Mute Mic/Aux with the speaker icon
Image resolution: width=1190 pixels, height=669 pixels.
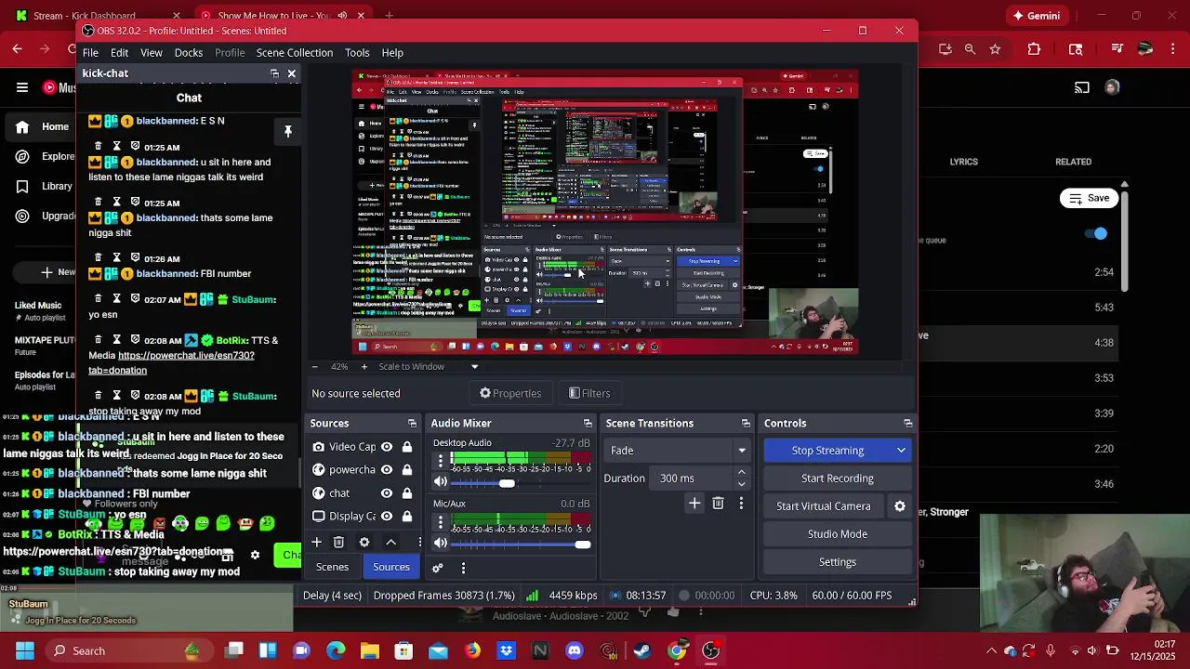tap(441, 544)
